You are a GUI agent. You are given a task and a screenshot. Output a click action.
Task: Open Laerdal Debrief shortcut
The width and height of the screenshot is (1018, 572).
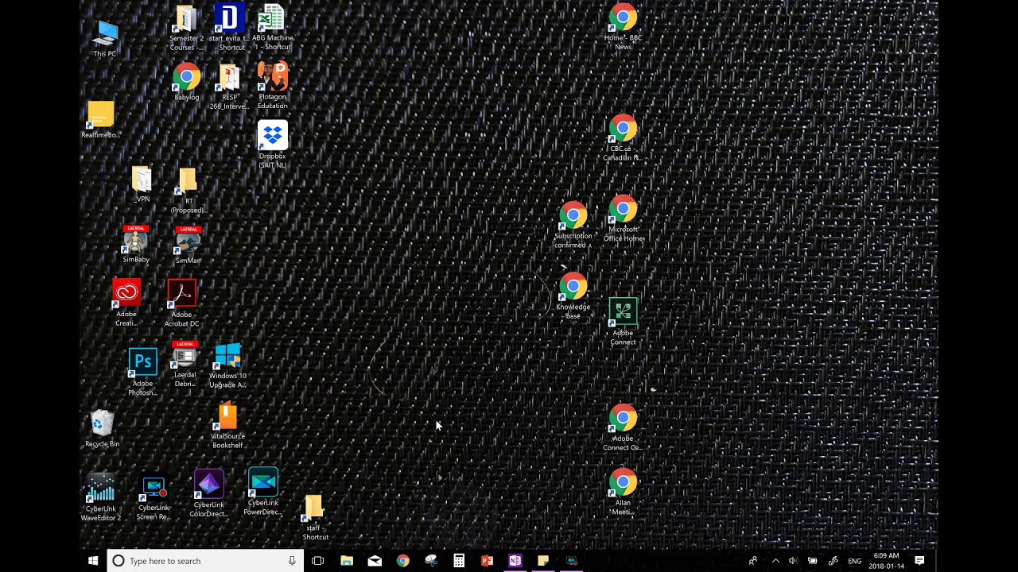(x=185, y=365)
